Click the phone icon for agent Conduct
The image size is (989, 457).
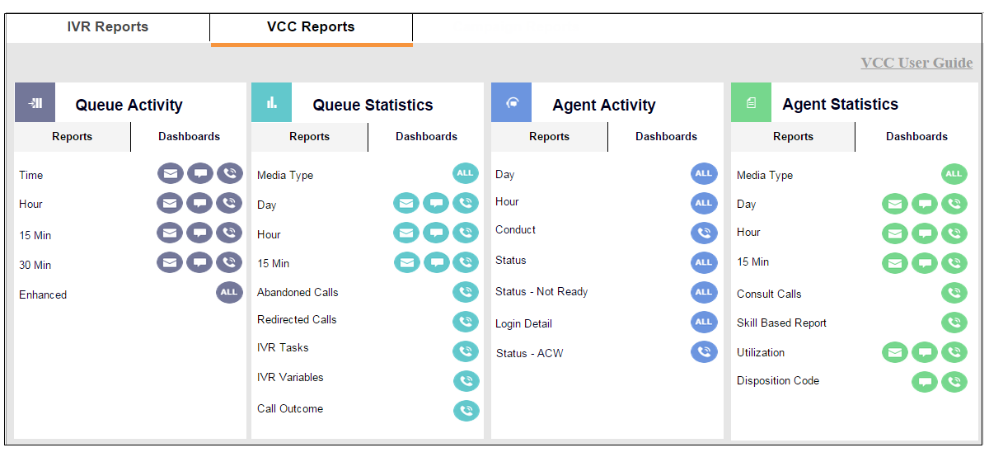pos(704,233)
